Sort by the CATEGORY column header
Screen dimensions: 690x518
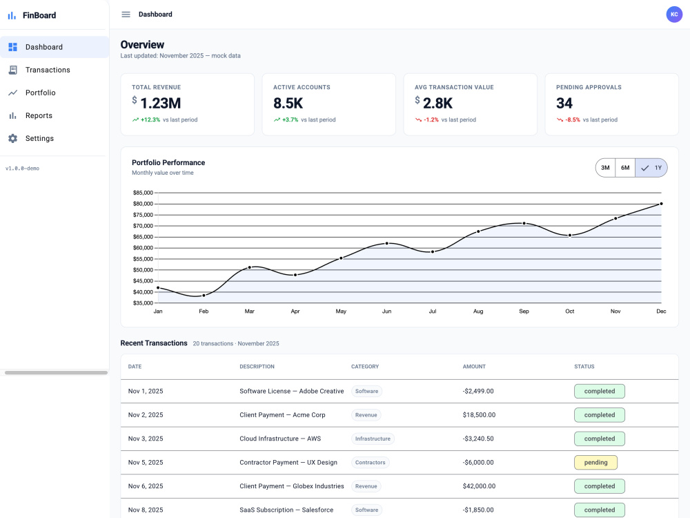click(x=365, y=367)
